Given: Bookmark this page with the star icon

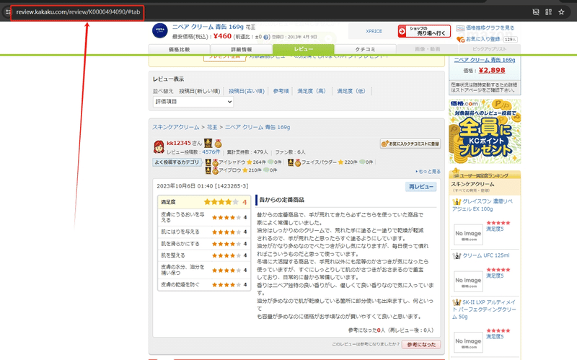Looking at the screenshot, I should (561, 12).
